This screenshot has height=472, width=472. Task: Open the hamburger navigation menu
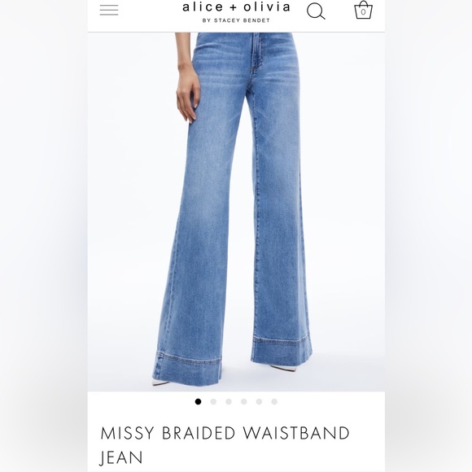point(109,11)
